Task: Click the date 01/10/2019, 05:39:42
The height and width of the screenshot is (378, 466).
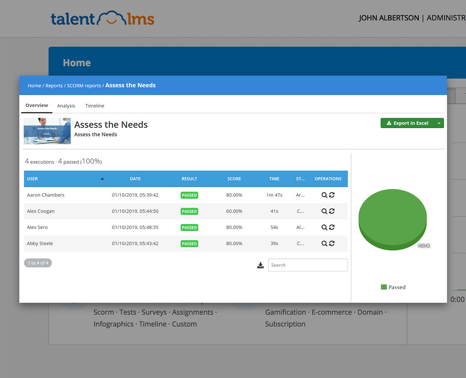Action: (x=135, y=195)
